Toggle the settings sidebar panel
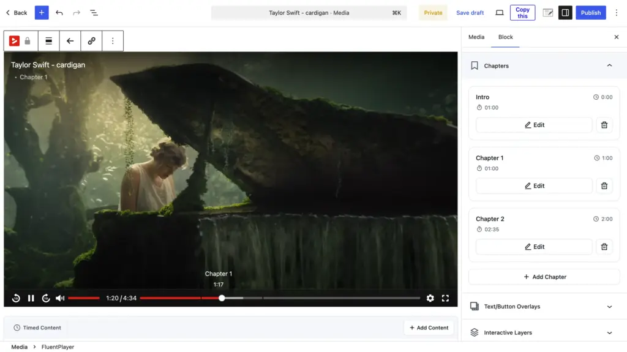Viewport: 627px width, 352px height. [x=565, y=13]
